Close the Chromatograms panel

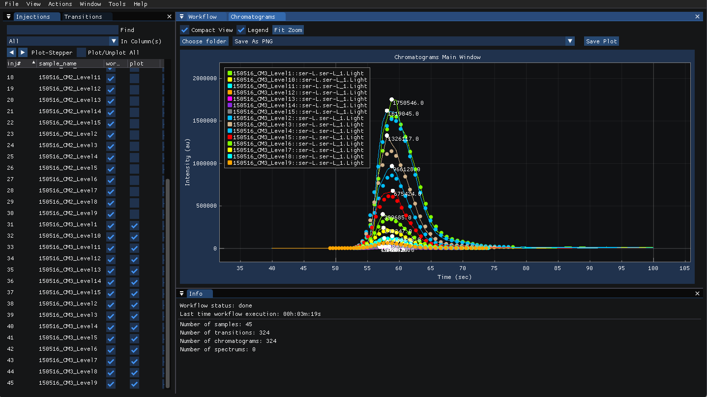(x=697, y=17)
